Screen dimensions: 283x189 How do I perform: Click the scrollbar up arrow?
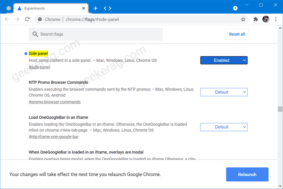pyautogui.click(x=280, y=28)
